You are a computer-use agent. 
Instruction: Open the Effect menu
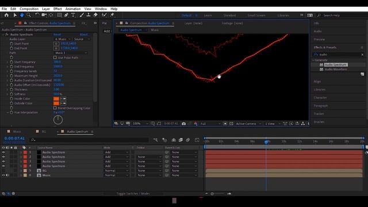point(57,9)
